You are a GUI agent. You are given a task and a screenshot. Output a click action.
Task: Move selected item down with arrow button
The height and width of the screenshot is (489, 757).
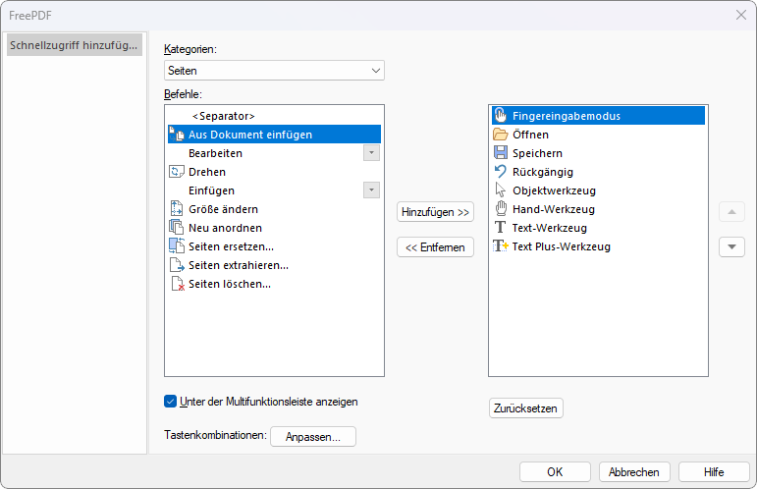731,247
